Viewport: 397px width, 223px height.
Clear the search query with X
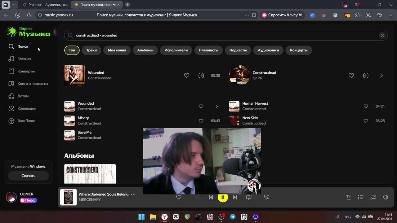pos(382,35)
